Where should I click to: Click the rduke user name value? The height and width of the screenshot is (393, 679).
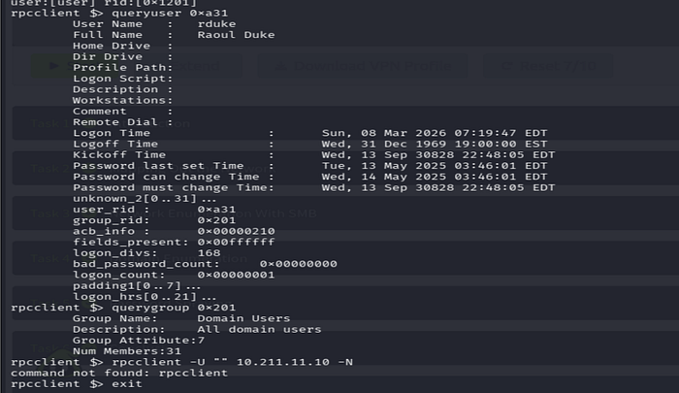pos(216,24)
